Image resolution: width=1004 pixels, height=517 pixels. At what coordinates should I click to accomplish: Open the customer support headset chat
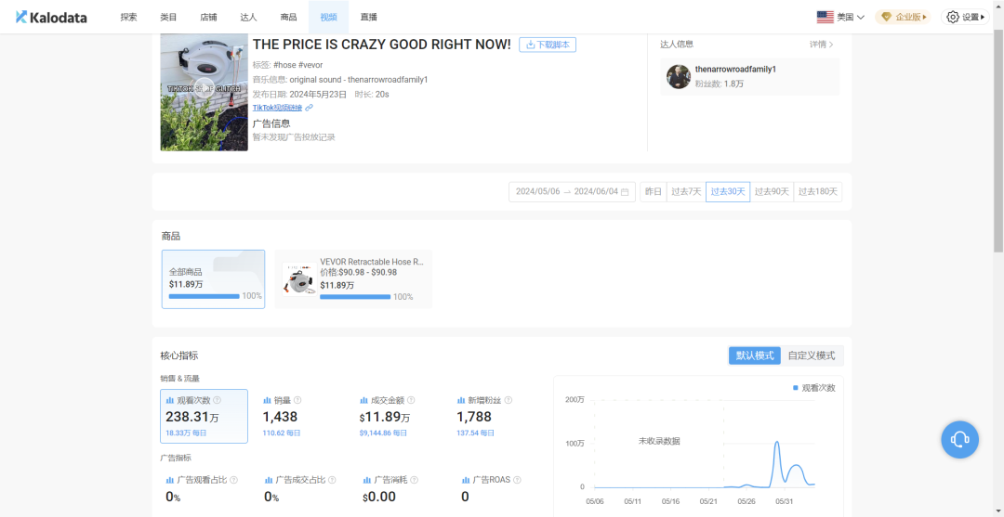pos(959,439)
